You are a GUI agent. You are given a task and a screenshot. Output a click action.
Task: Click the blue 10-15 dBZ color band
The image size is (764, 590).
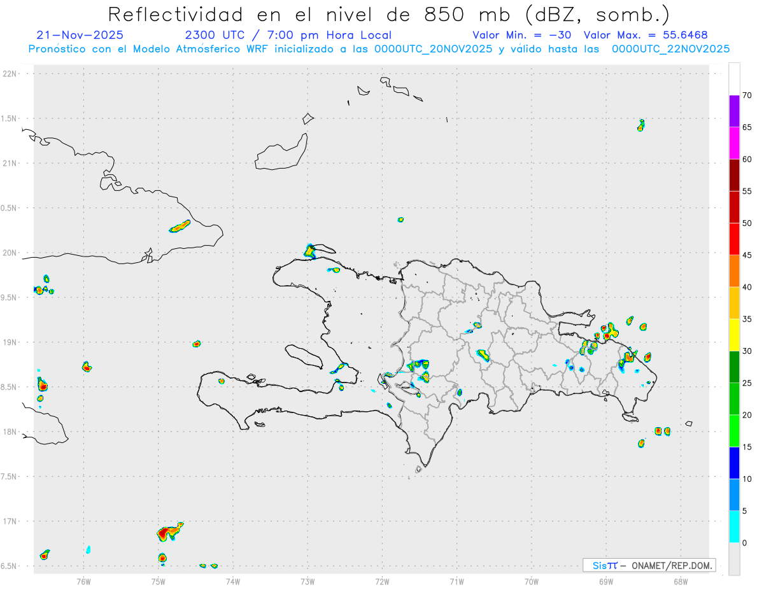tap(734, 463)
